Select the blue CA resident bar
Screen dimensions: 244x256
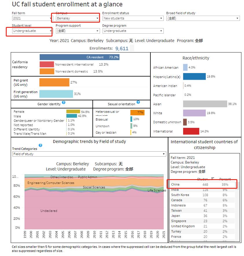click(79, 57)
